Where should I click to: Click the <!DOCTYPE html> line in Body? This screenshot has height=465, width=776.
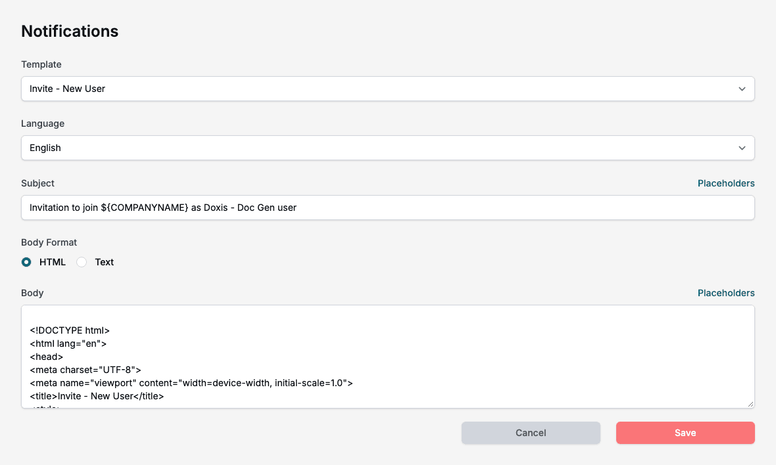[70, 330]
